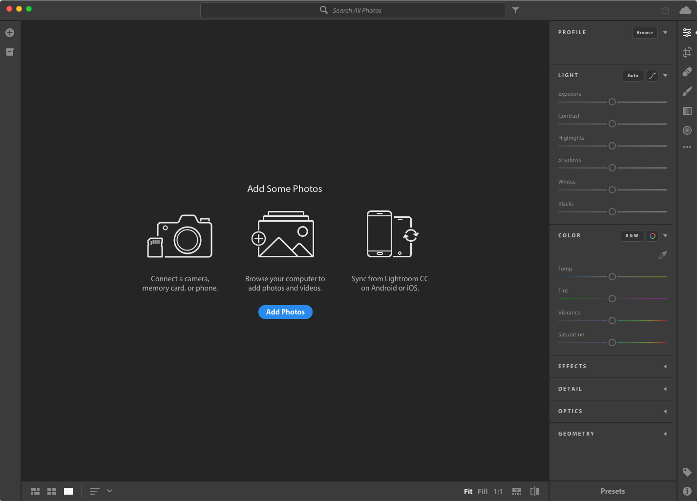Toggle the Tone Curve button
Image resolution: width=697 pixels, height=501 pixels.
click(x=653, y=76)
